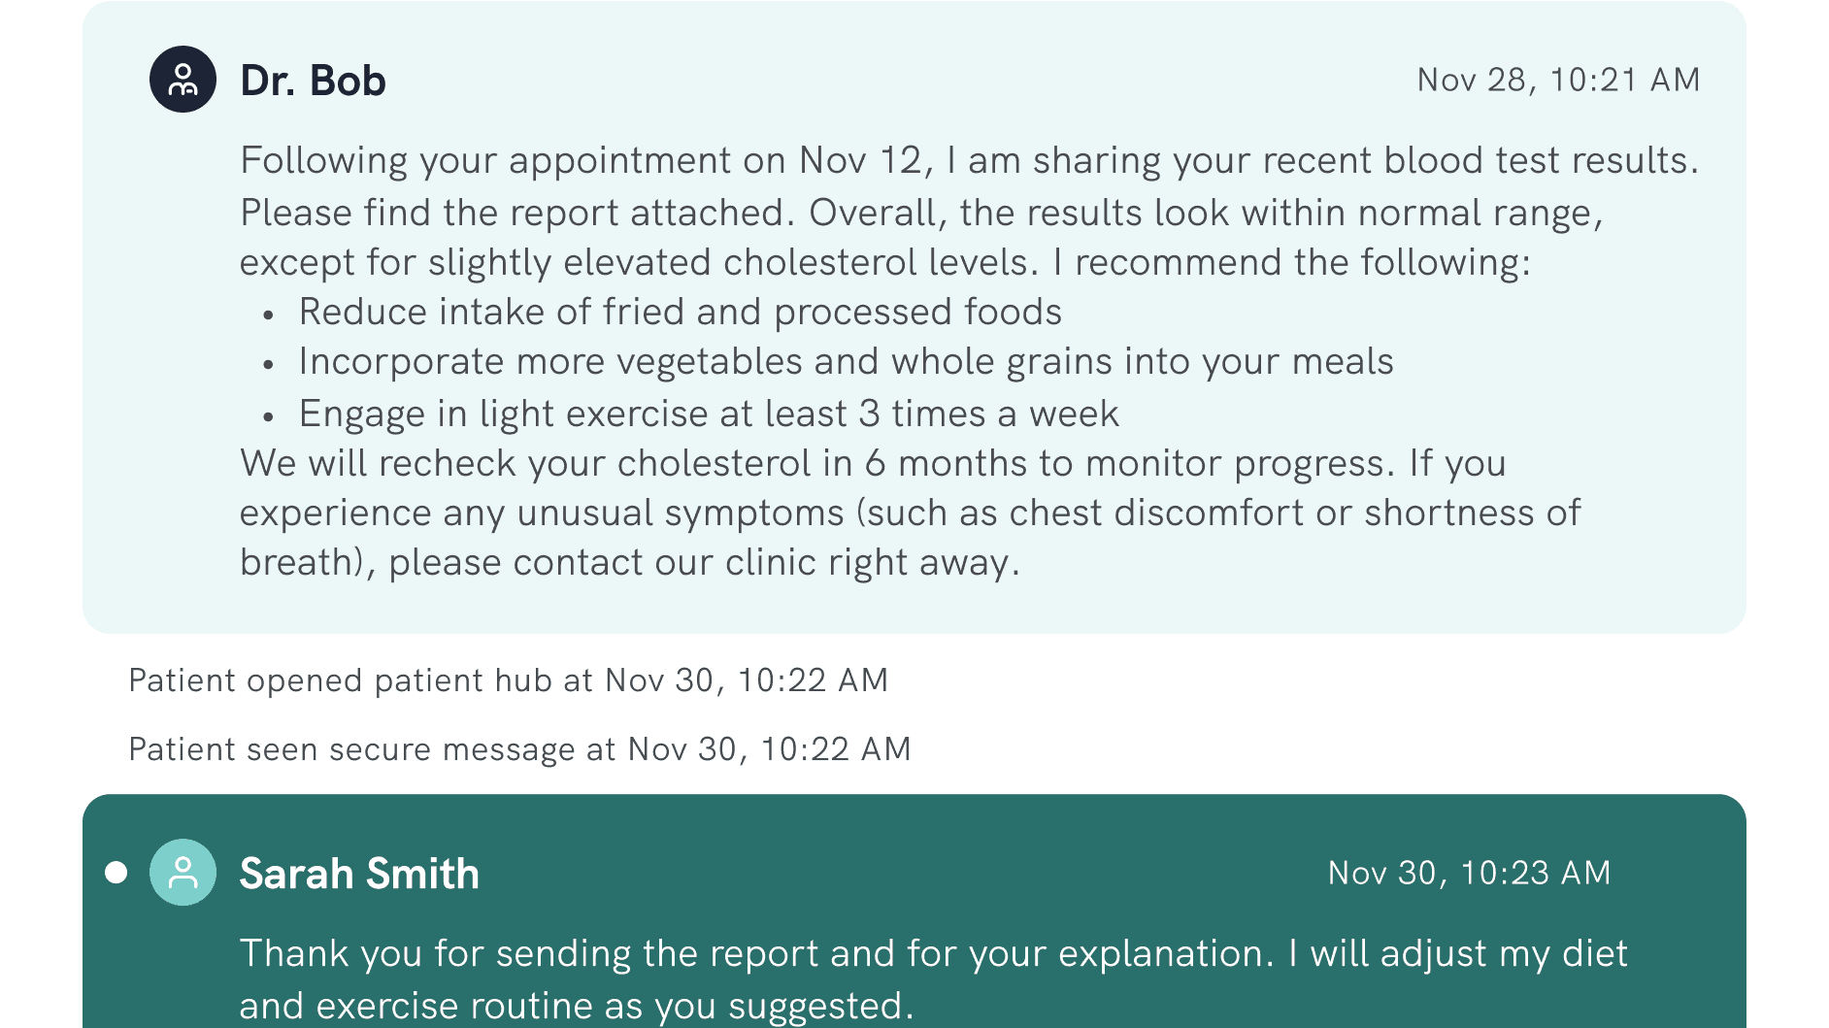Viewport: 1829px width, 1028px height.
Task: Select the Sarah Smith sender name
Action: 359,874
